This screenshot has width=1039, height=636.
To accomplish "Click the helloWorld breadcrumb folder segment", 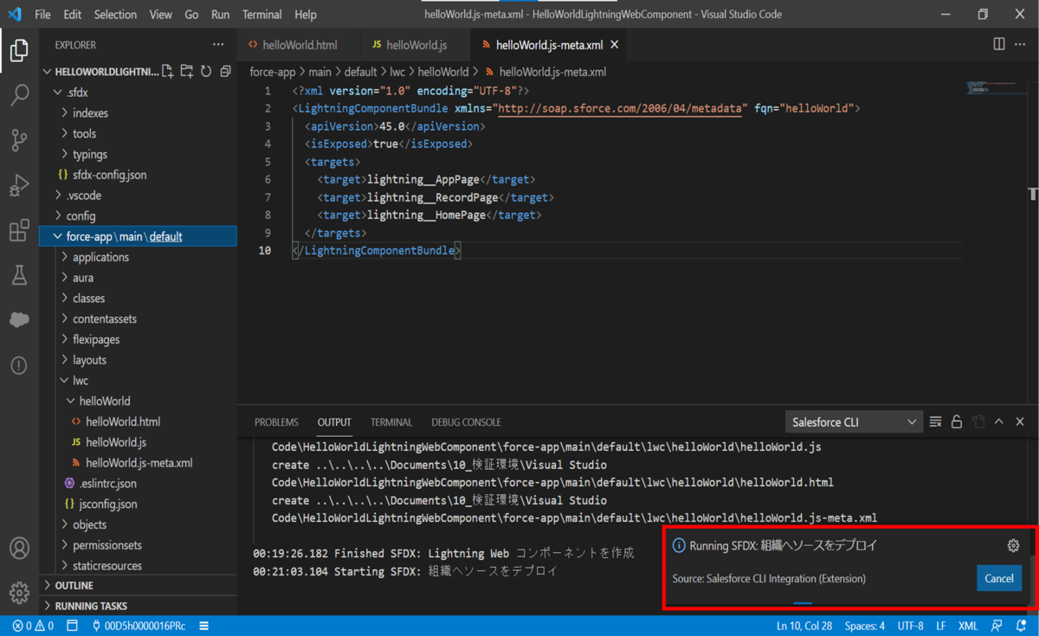I will (x=443, y=72).
